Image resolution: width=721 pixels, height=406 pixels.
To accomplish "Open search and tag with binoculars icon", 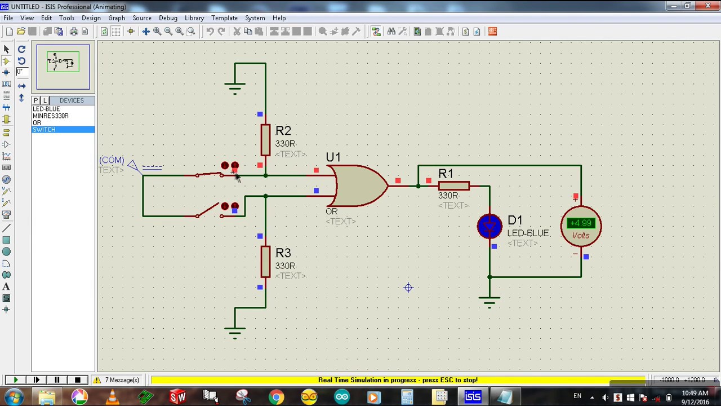I will [x=391, y=32].
